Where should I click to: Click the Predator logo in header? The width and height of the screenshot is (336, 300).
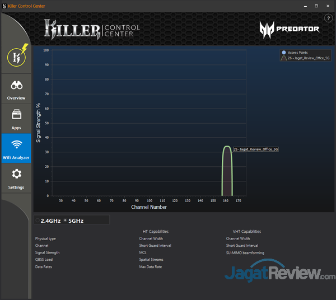(x=290, y=29)
